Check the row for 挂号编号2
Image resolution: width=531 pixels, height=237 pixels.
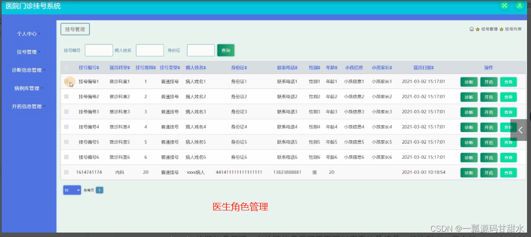(x=66, y=97)
